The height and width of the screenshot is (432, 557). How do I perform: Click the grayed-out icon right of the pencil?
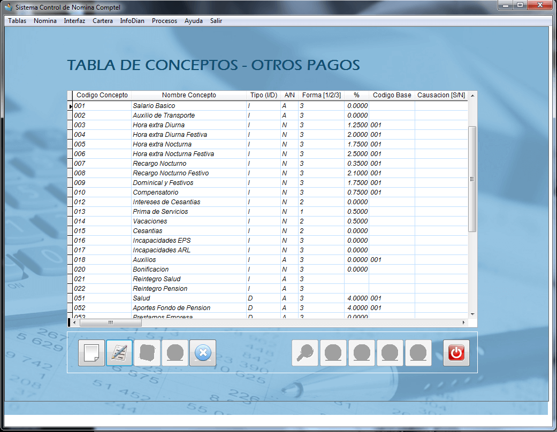point(147,353)
